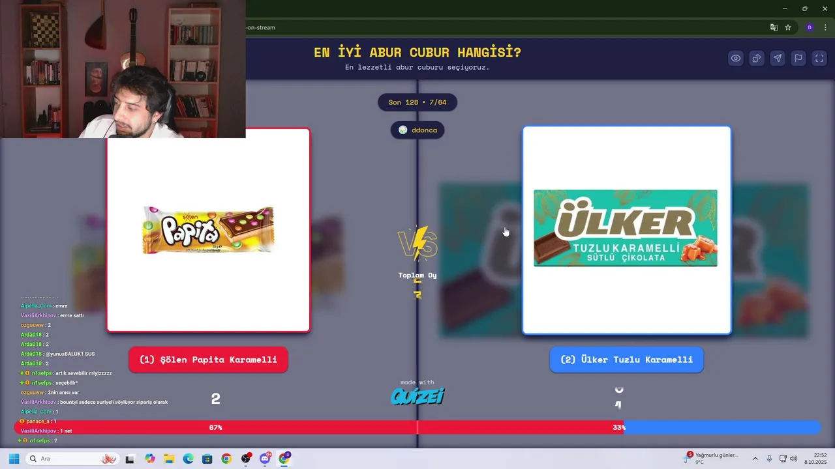This screenshot has height=469, width=835.
Task: Open File Explorer from the taskbar
Action: click(169, 459)
